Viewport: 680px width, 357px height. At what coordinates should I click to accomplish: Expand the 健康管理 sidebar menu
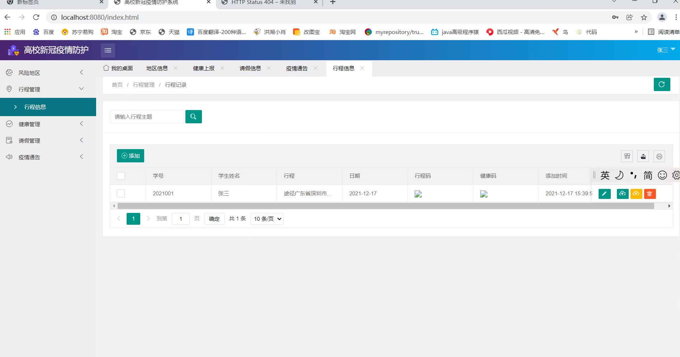[48, 124]
